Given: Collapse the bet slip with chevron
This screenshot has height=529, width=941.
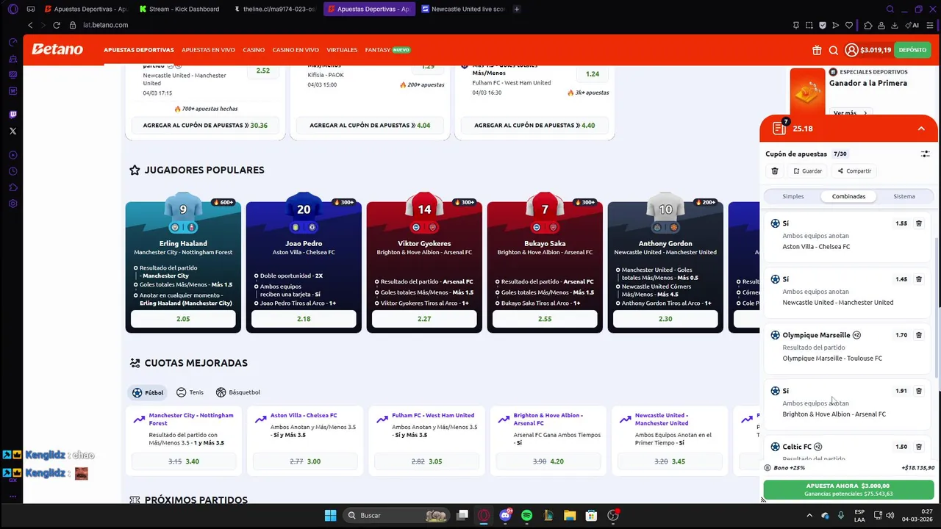Looking at the screenshot, I should [x=921, y=129].
